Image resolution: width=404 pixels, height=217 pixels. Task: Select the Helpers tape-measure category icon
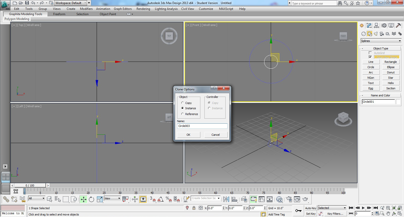(x=388, y=34)
